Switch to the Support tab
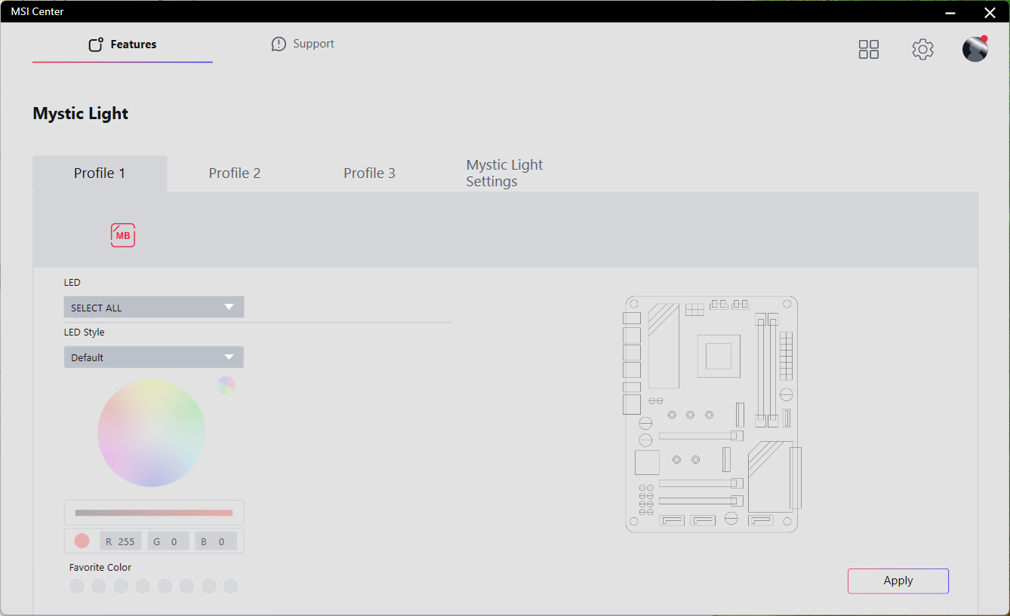The height and width of the screenshot is (616, 1010). 303,44
